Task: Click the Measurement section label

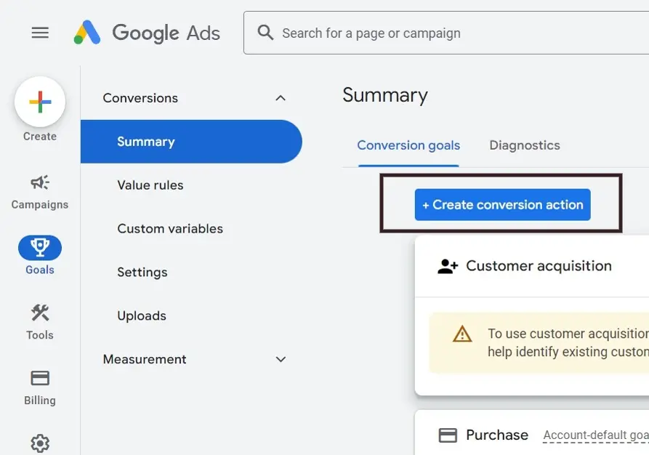Action: [145, 359]
